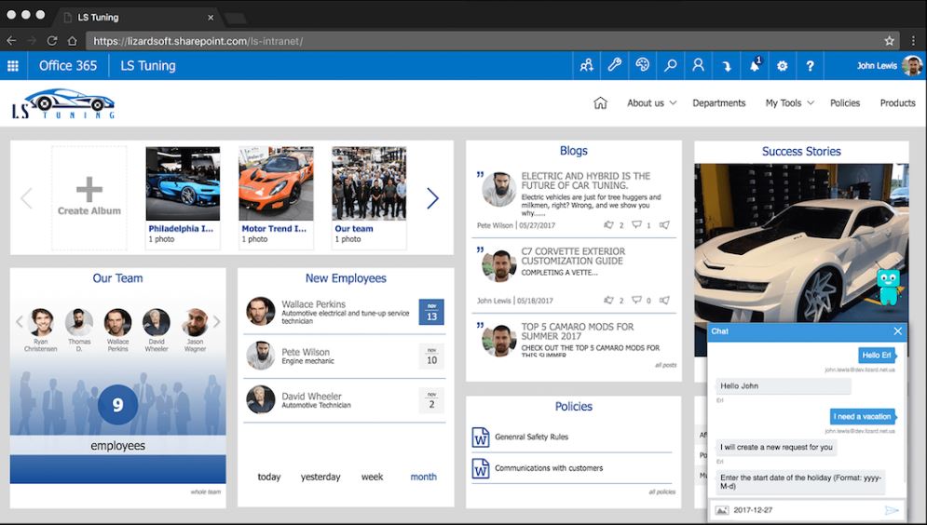Show next photo albums with the right chevron
Screen dimensions: 927x525
click(433, 198)
